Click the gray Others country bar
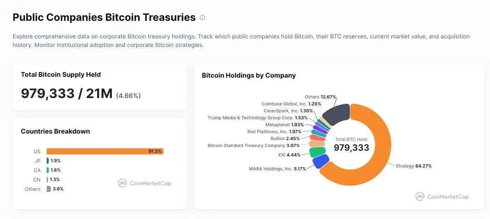 (48, 189)
